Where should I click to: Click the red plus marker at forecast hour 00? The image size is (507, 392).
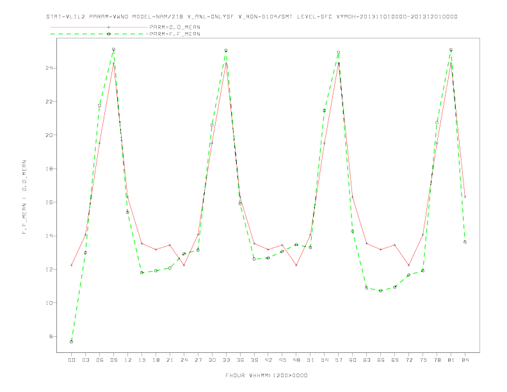pyautogui.click(x=72, y=265)
